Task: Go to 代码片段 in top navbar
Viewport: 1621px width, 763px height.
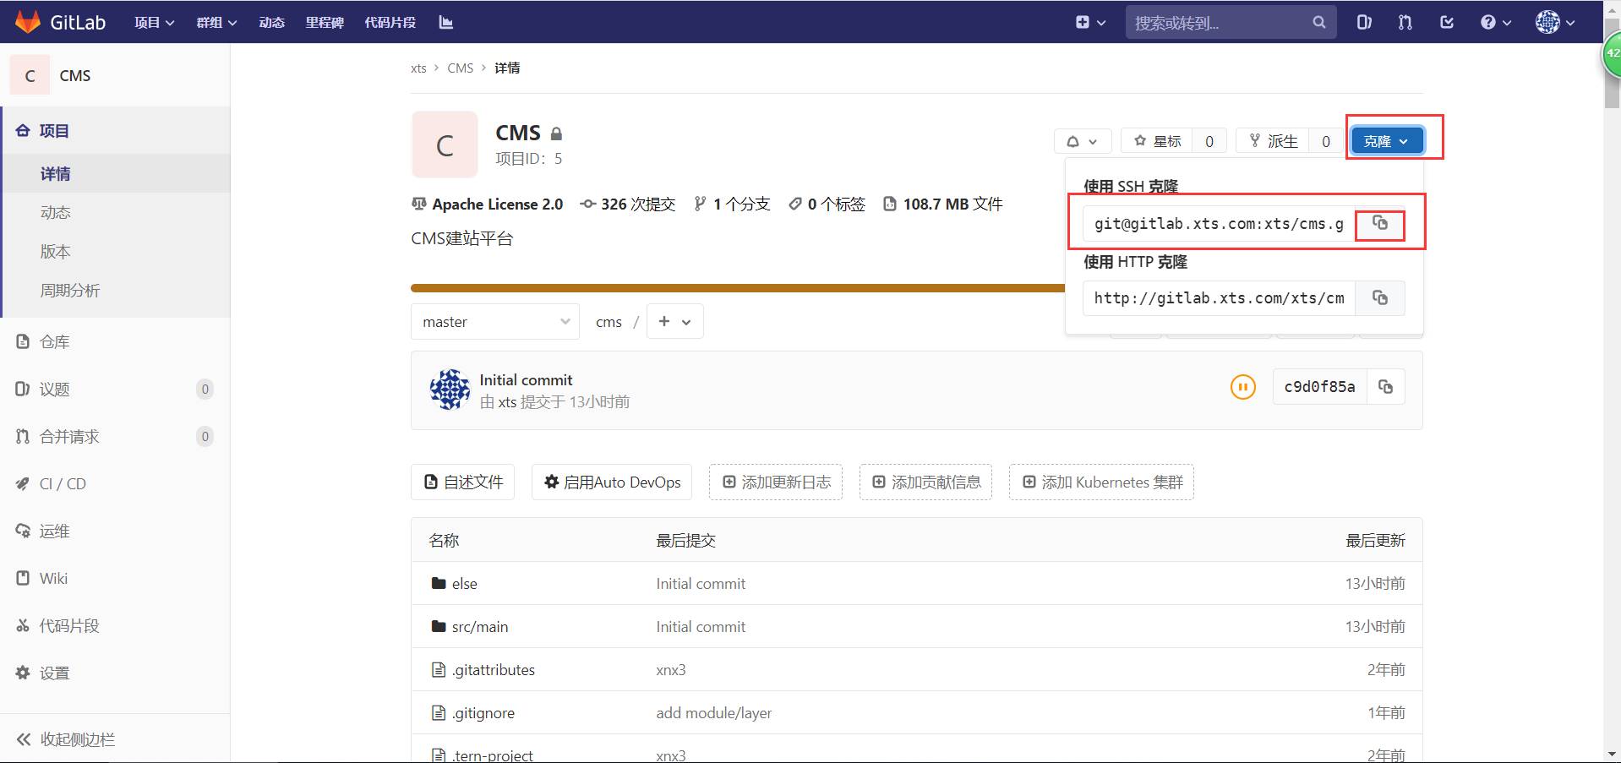Action: (x=390, y=22)
